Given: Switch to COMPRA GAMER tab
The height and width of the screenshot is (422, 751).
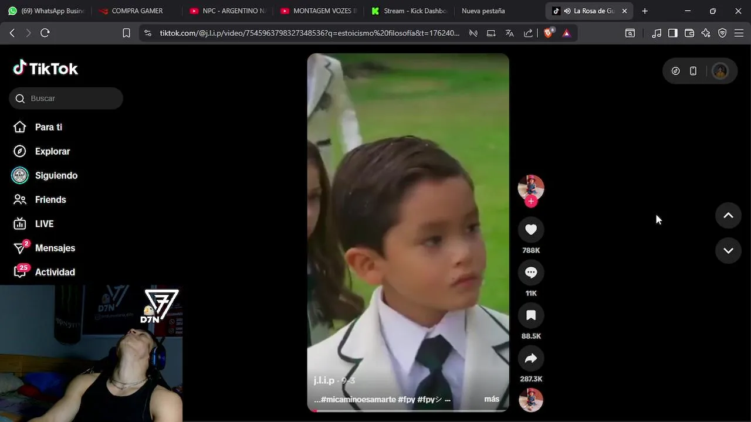Looking at the screenshot, I should pyautogui.click(x=137, y=11).
